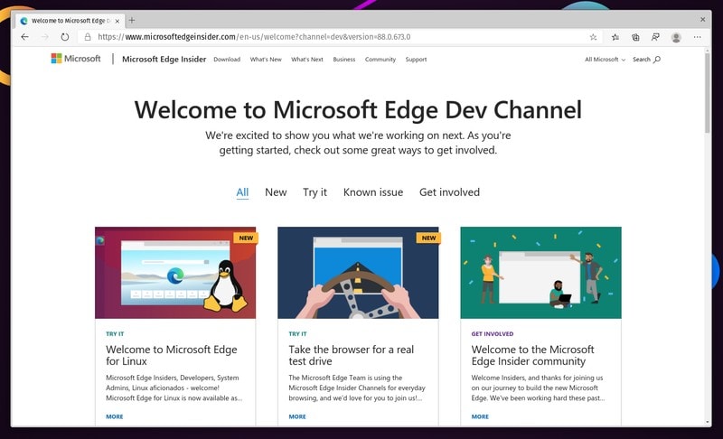Click the Welcome to Microsoft Edge Dev Channel heading
The width and height of the screenshot is (723, 439).
[358, 109]
